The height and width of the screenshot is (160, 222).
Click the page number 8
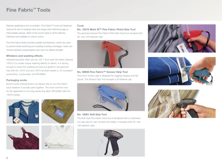pos(7,158)
